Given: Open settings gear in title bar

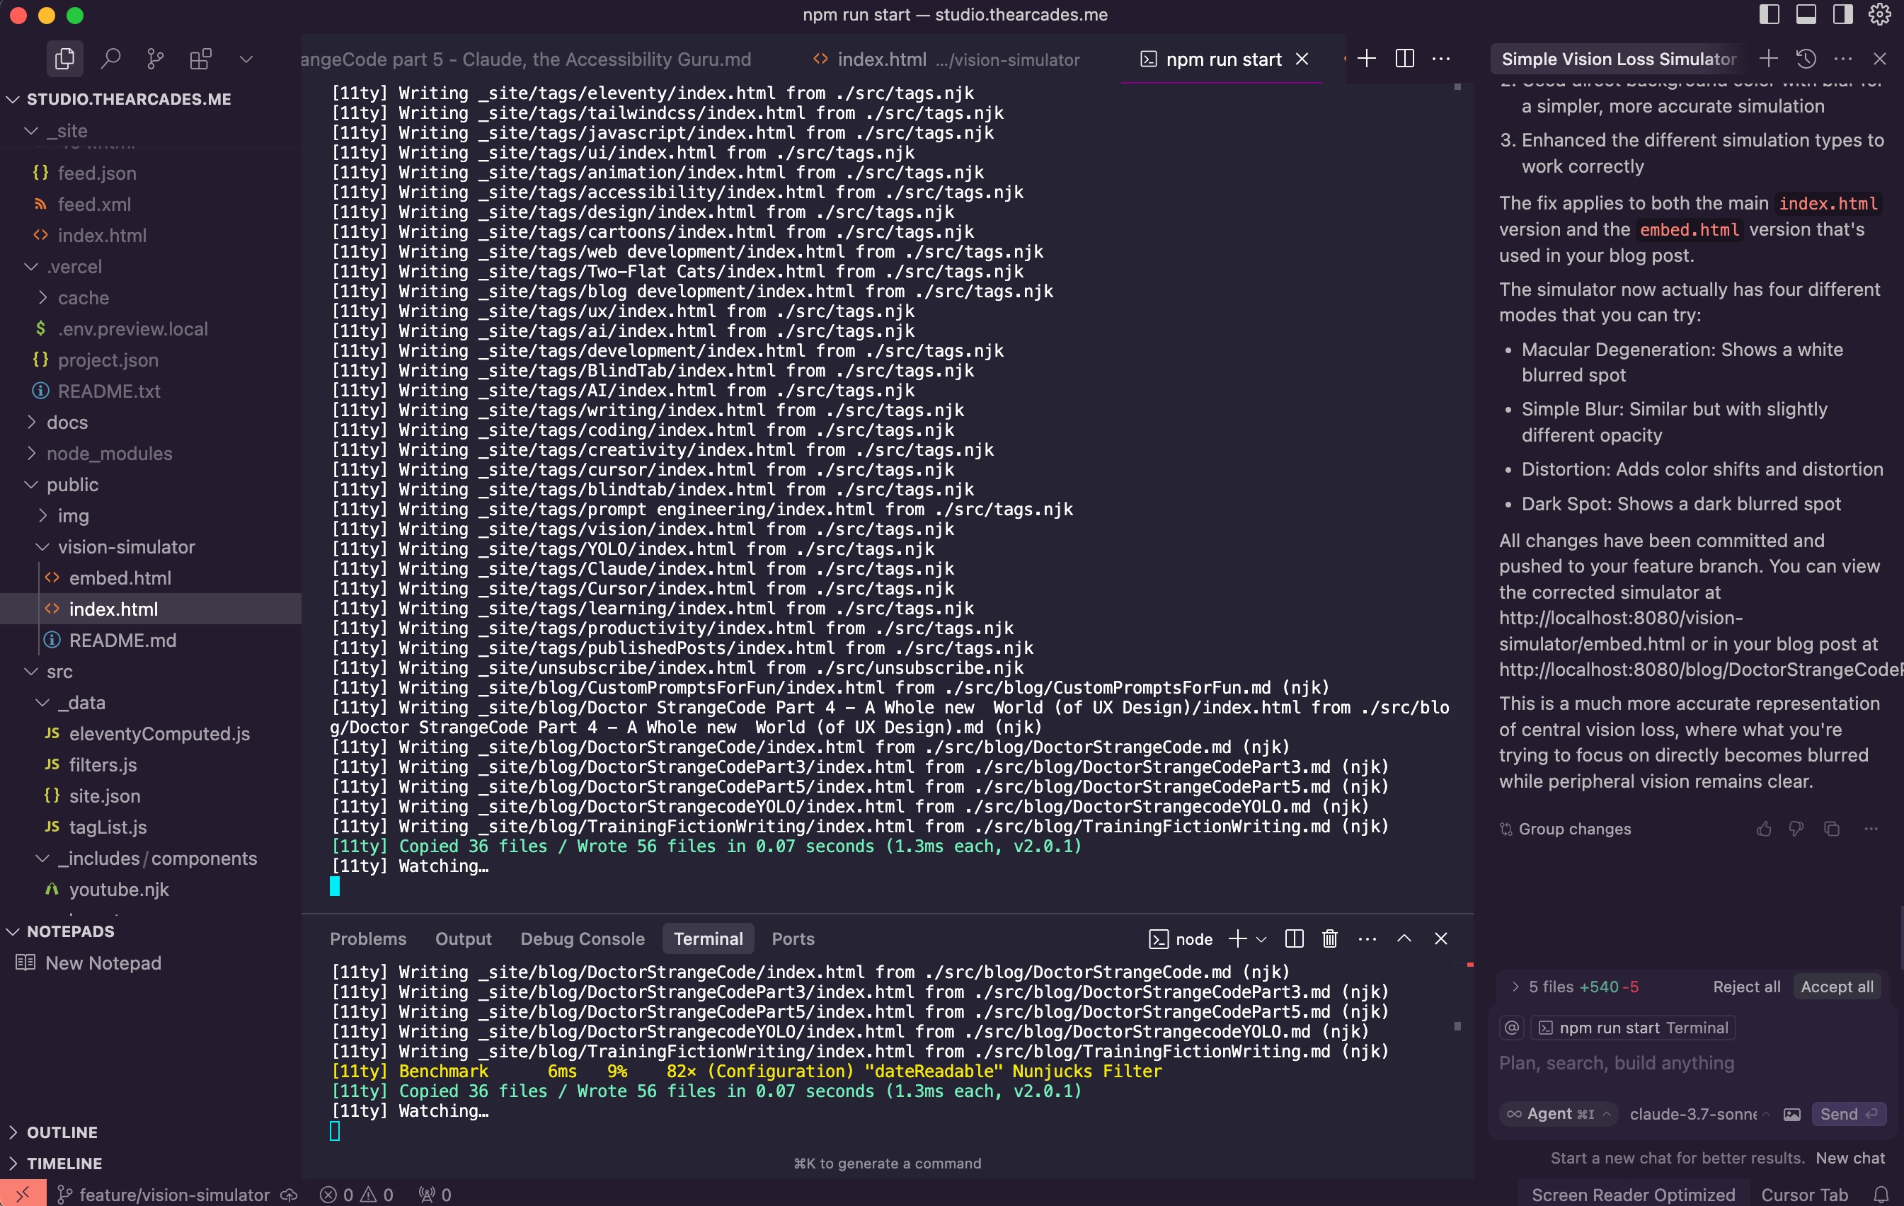Looking at the screenshot, I should [1879, 15].
